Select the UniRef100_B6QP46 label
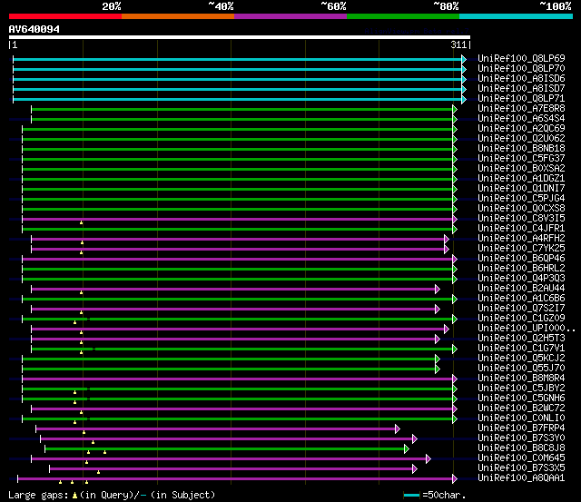Image resolution: width=581 pixels, height=502 pixels. (x=521, y=259)
